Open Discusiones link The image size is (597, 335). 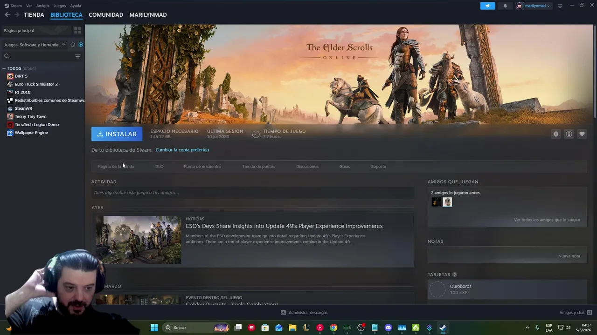[x=307, y=166]
